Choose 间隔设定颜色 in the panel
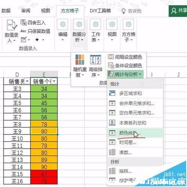This screenshot has width=187, height=187. click(x=125, y=57)
